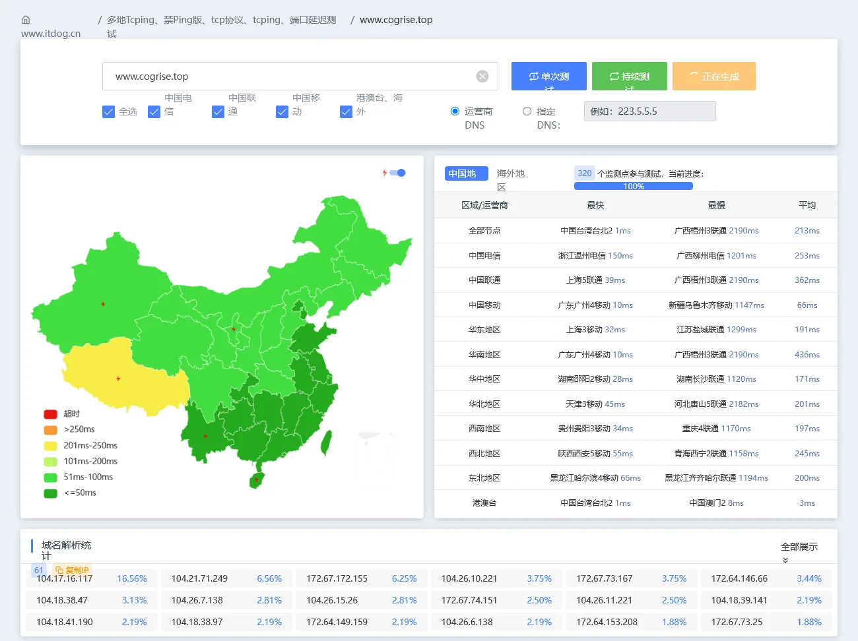This screenshot has height=641, width=858.
Task: Click the home icon in breadcrumb
Action: tap(26, 20)
